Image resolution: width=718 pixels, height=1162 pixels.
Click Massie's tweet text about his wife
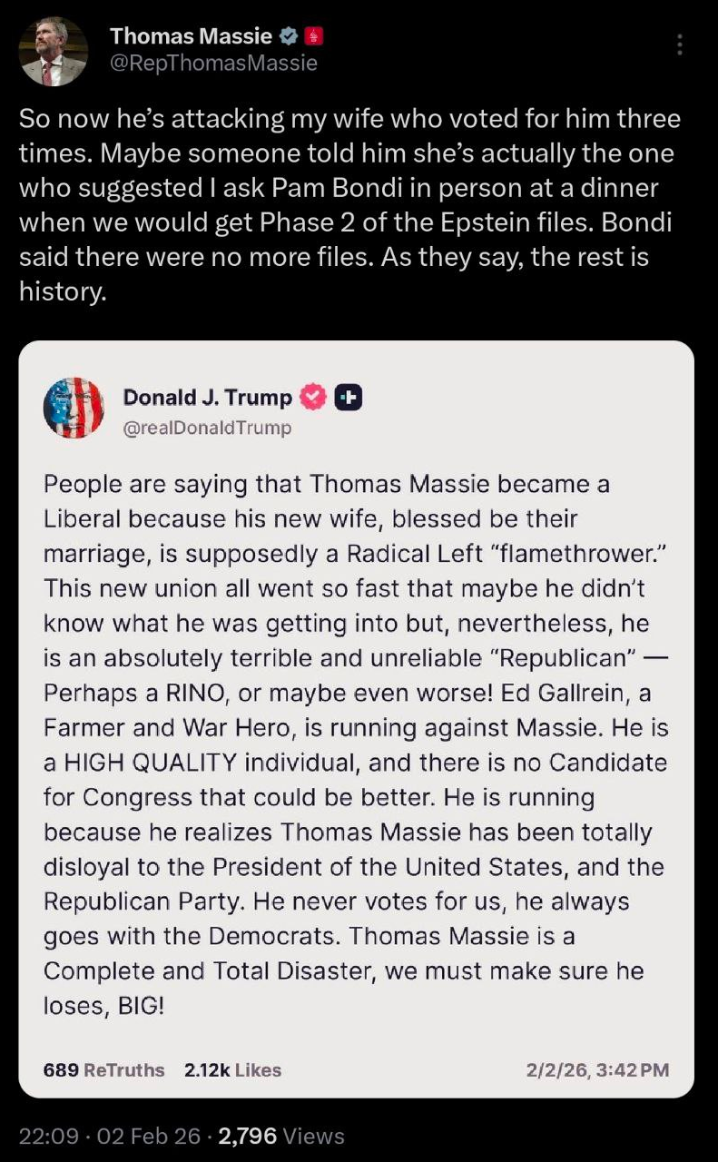(349, 205)
